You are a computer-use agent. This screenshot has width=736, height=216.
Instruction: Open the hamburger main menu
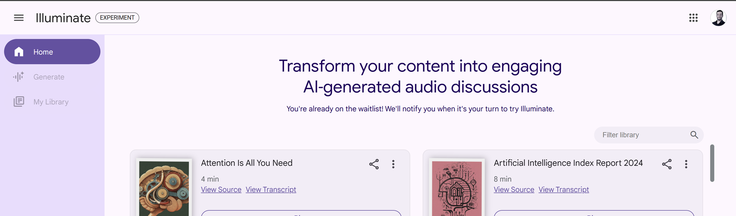(x=19, y=18)
